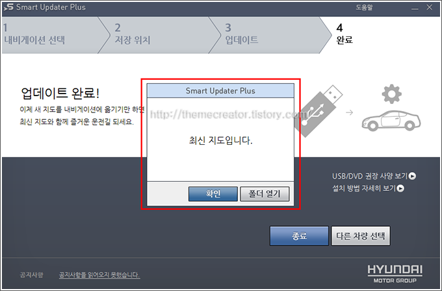Viewport: 442px width, 291px height.
Task: Open the 공지사항을 읽어오지 못했습니다 notice link
Action: (x=99, y=275)
